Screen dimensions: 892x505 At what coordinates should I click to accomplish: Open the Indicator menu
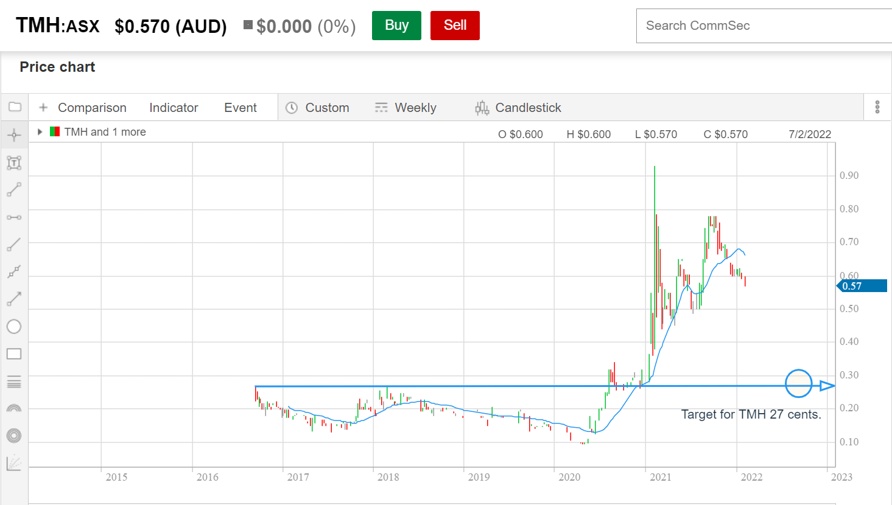coord(174,108)
